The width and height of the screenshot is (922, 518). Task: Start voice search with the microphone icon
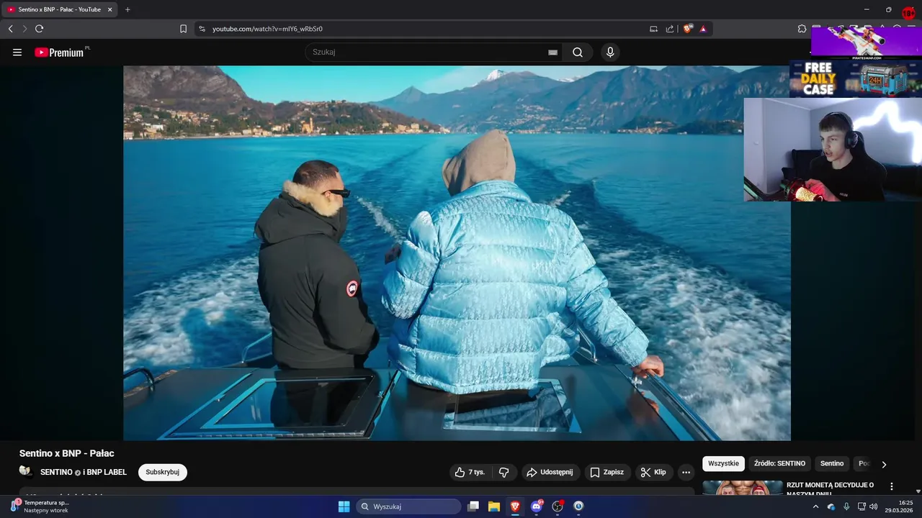(610, 53)
